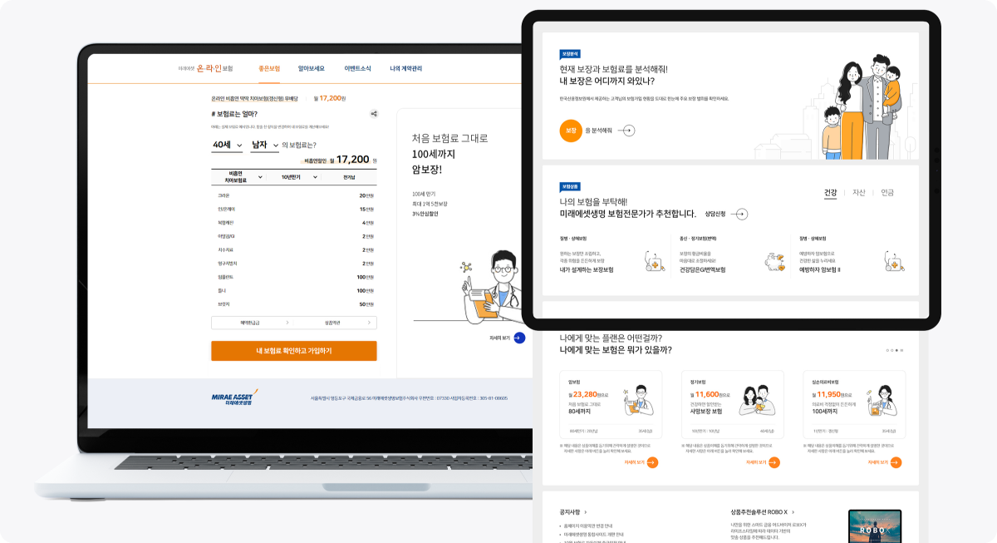Open the 남자 gender dropdown
Screen dimensions: 997x543
pyautogui.click(x=265, y=145)
